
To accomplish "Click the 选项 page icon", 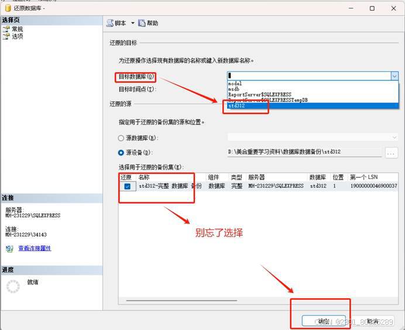I will click(x=6, y=36).
